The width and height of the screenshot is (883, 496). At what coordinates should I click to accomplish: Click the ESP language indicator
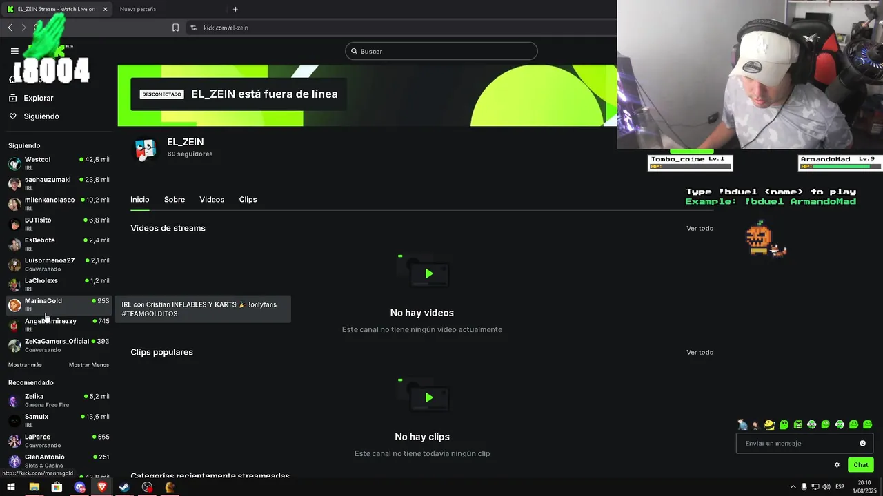[840, 487]
